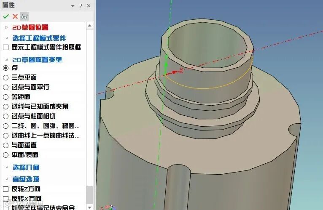Image resolution: width=323 pixels, height=210 pixels.
Task: Close the 属性 panel
Action: [89, 6]
